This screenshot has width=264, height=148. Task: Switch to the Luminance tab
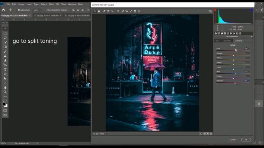[x=239, y=41]
